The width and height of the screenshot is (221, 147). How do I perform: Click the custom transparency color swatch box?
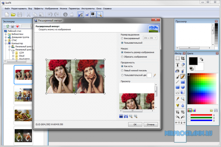click(149, 75)
